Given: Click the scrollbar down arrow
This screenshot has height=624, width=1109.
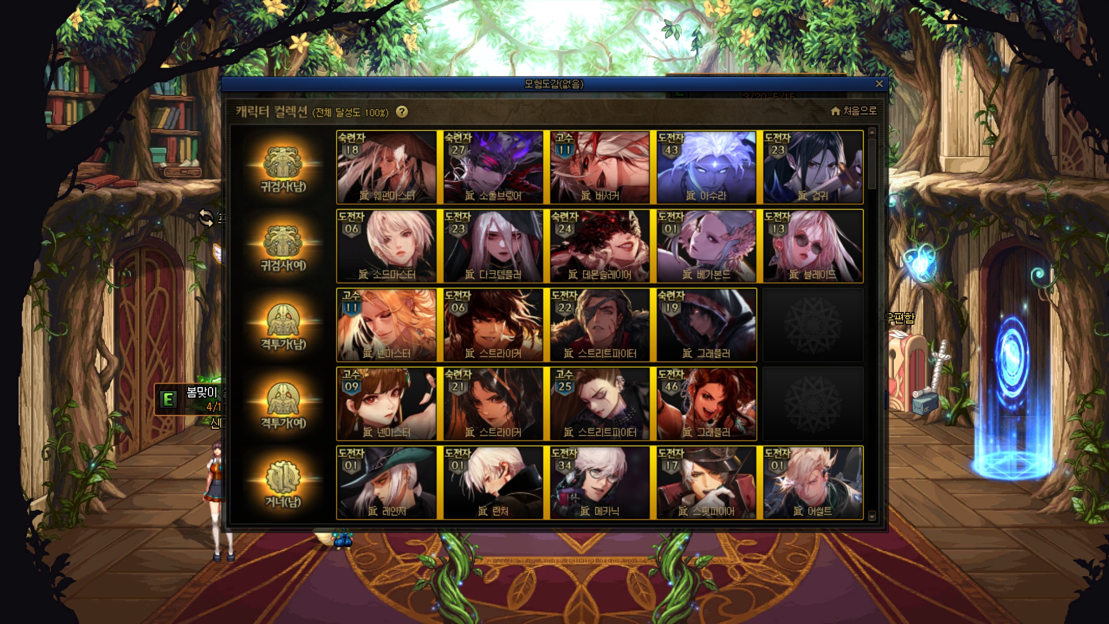Looking at the screenshot, I should (872, 516).
